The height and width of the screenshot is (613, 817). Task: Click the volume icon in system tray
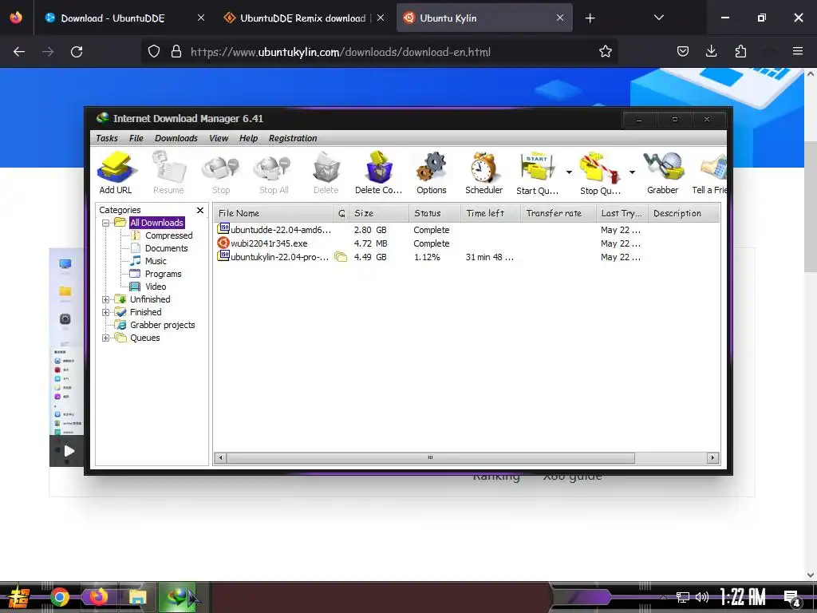coord(702,597)
